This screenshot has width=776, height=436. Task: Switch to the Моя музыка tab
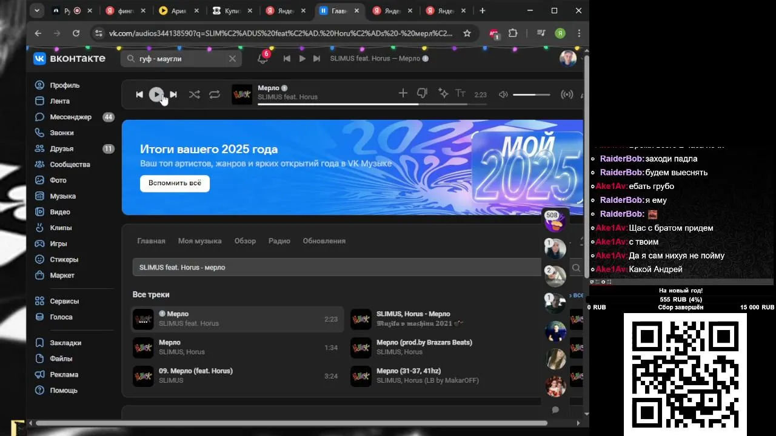pyautogui.click(x=200, y=241)
